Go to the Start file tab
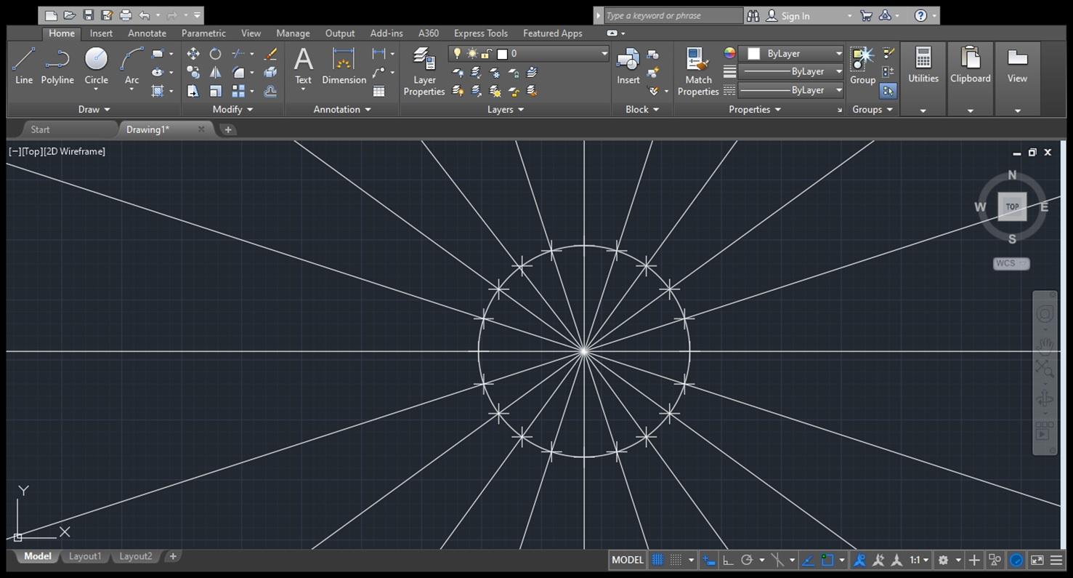The image size is (1073, 578). tap(40, 129)
